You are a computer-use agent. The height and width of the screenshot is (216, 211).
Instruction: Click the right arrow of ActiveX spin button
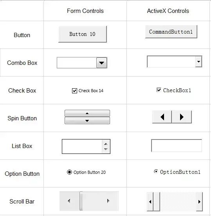click(182, 117)
